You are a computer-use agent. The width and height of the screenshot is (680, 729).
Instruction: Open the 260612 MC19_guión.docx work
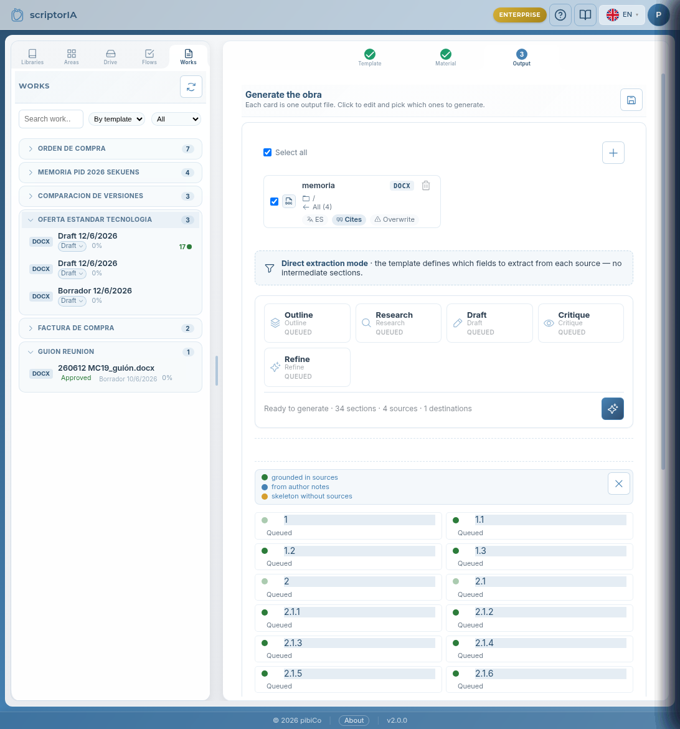[x=111, y=373]
